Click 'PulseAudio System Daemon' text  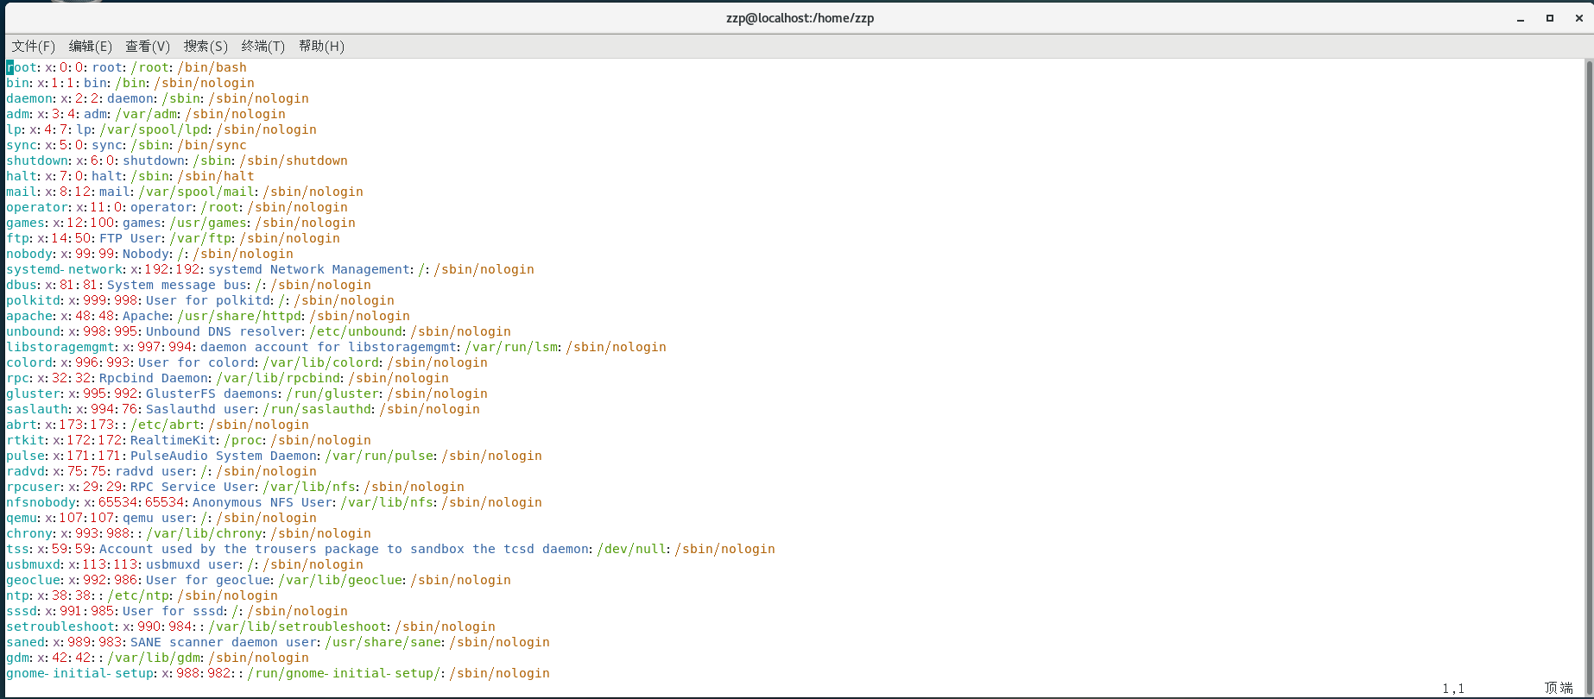224,456
